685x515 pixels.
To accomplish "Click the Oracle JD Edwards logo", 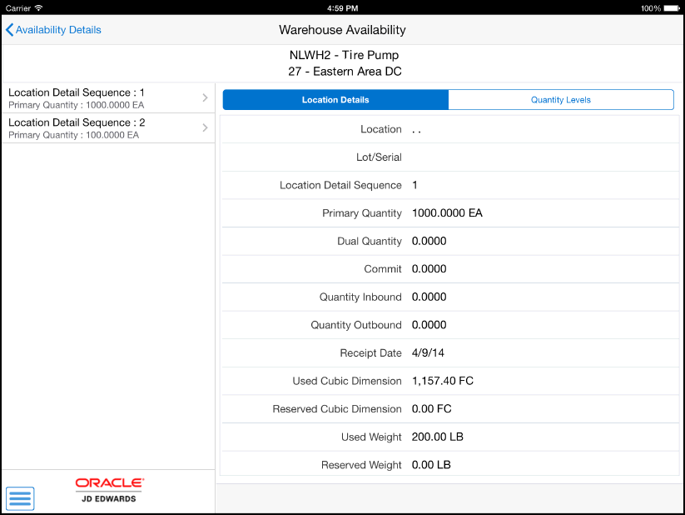I will coord(109,490).
